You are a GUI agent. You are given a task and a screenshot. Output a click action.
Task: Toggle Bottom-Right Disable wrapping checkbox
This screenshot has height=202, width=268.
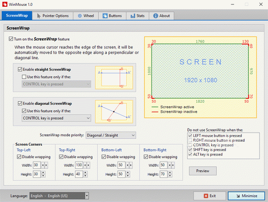tap(146, 157)
